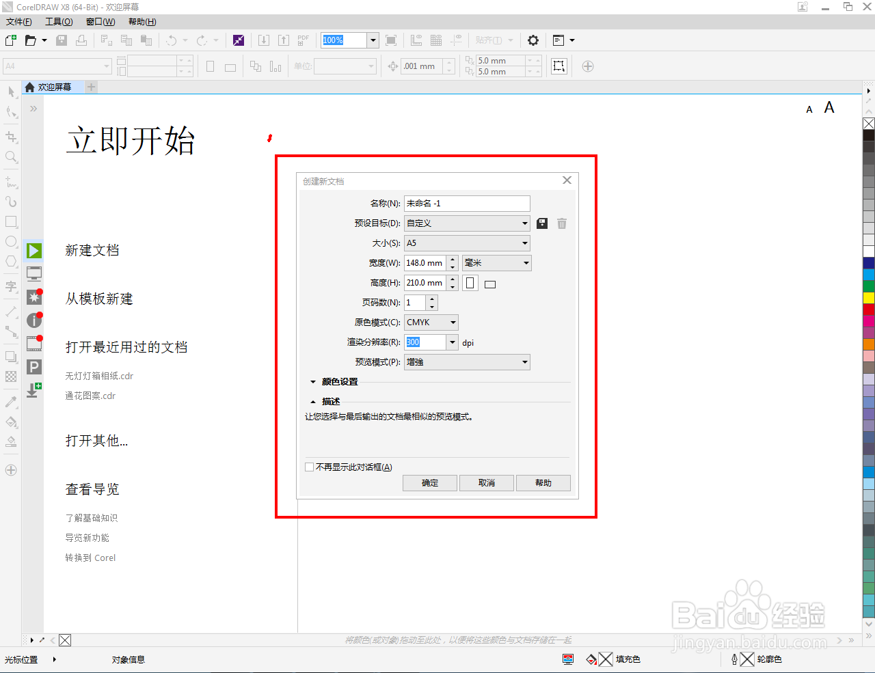This screenshot has width=875, height=673.
Task: Click the Export toolbar icon
Action: 284,40
